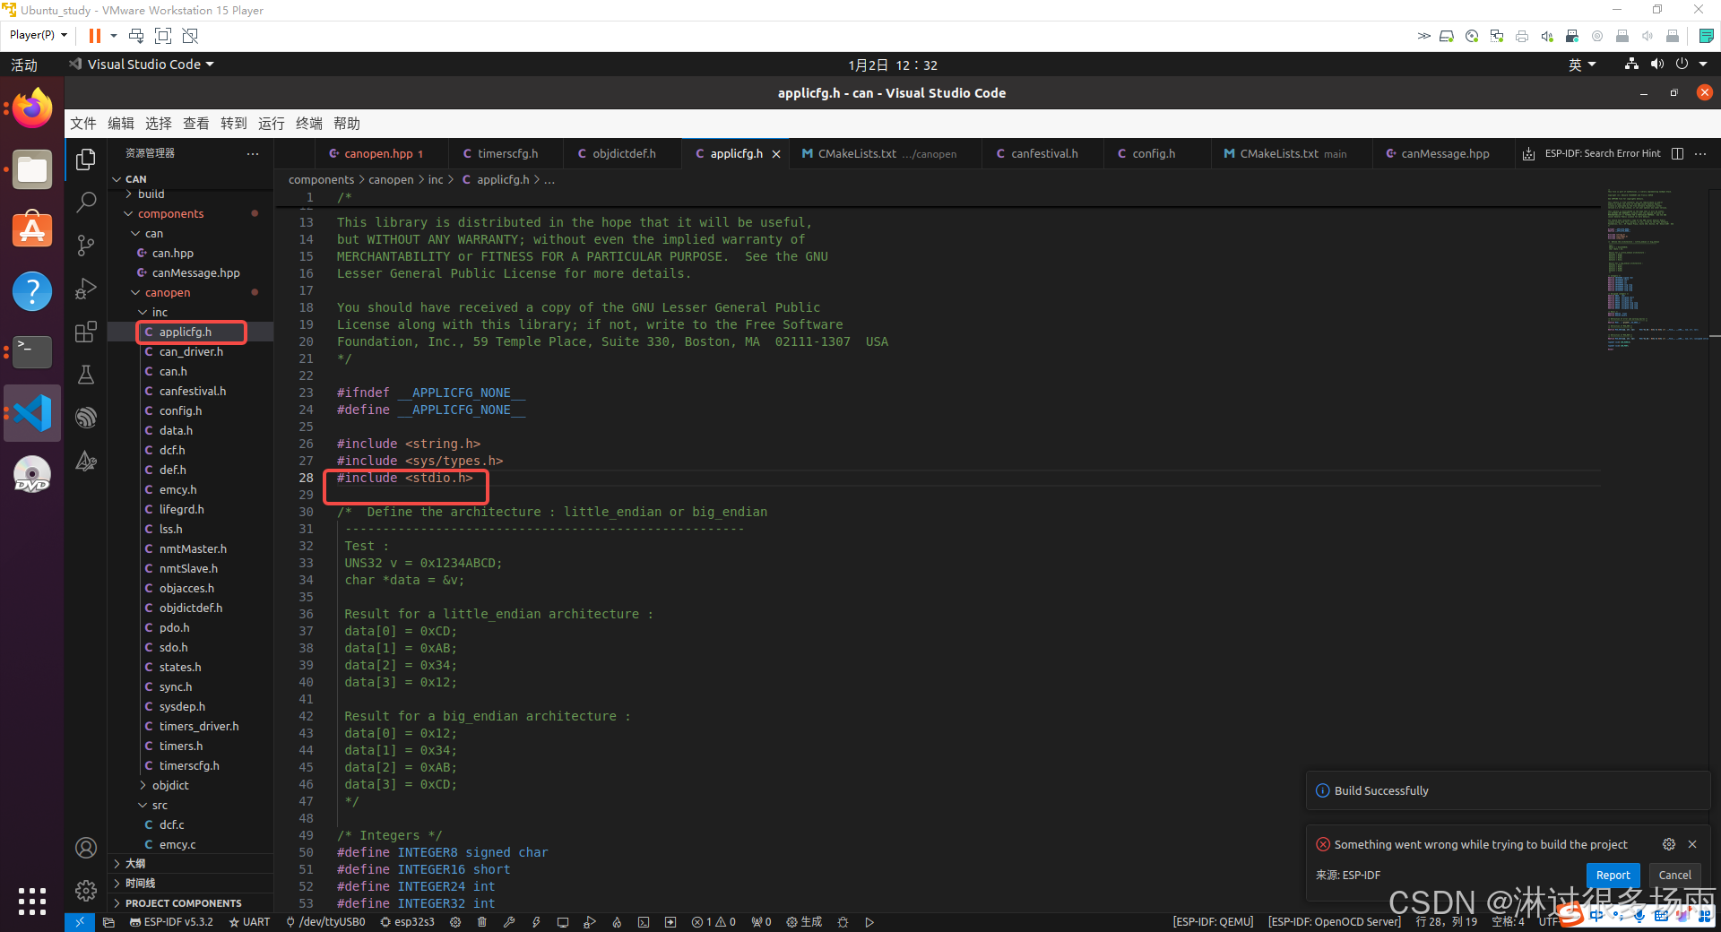Open the Source Control view
The height and width of the screenshot is (932, 1721).
click(x=86, y=246)
